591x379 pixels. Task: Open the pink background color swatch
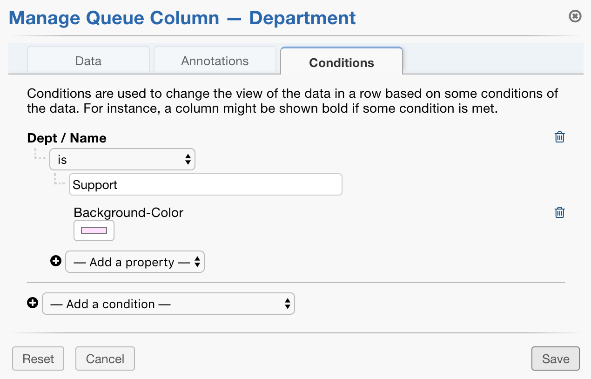94,230
